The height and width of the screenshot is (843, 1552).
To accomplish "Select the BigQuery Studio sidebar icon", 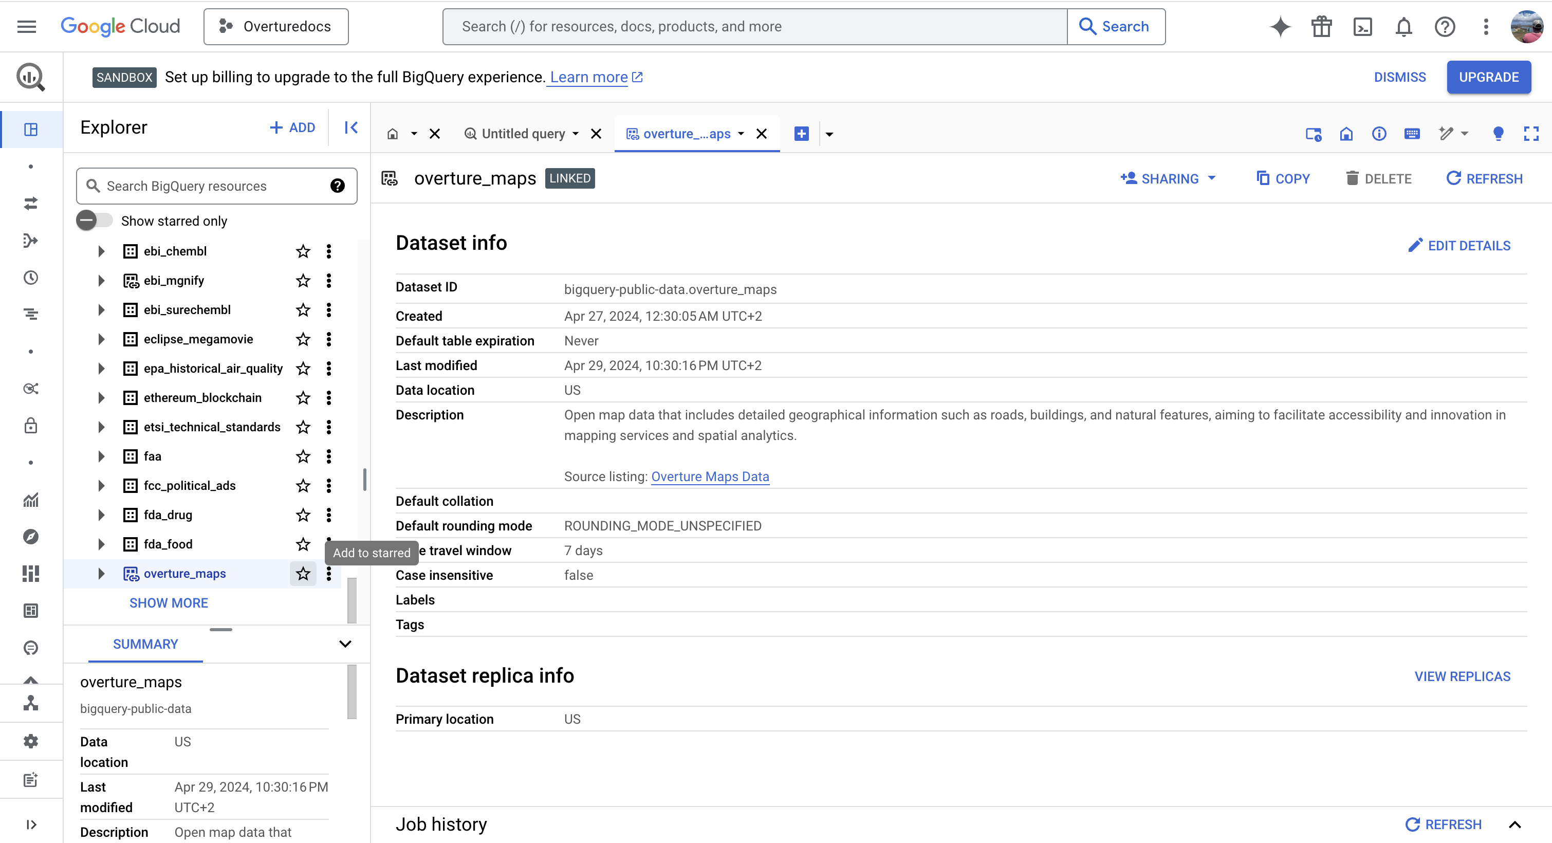I will (x=31, y=129).
